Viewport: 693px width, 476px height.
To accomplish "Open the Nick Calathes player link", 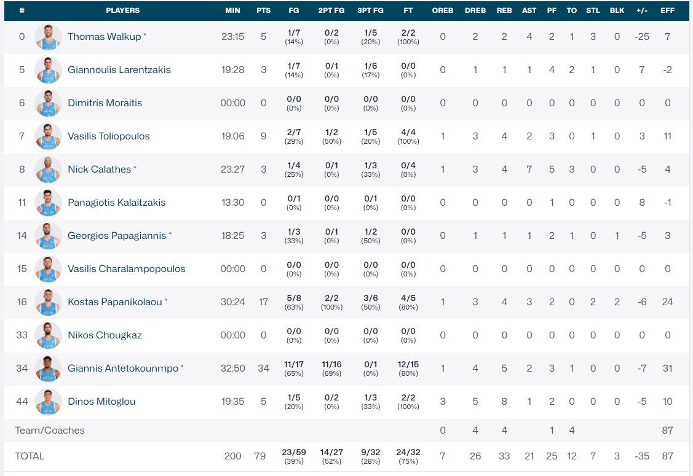I will [x=100, y=169].
